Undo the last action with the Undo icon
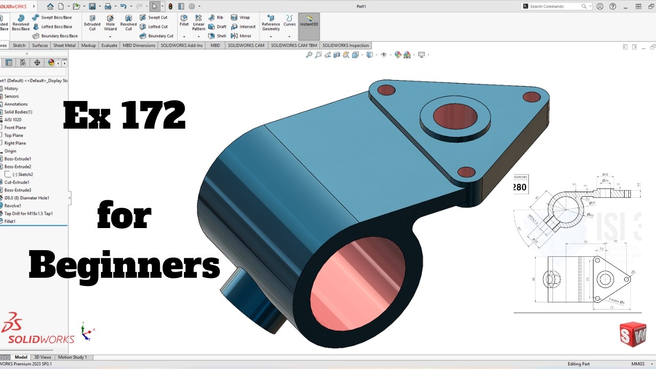Viewport: 656px width, 369px height. (123, 6)
